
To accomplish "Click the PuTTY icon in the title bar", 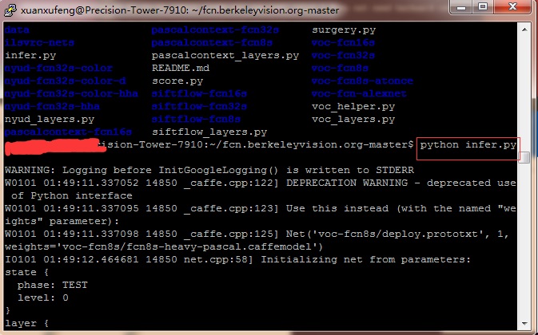I will click(x=9, y=10).
